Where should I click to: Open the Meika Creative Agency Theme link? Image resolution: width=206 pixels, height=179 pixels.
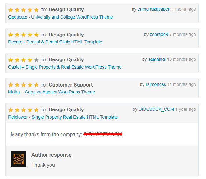coord(51,92)
